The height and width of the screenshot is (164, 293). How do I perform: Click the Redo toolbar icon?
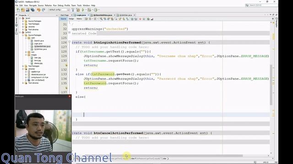click(x=43, y=10)
